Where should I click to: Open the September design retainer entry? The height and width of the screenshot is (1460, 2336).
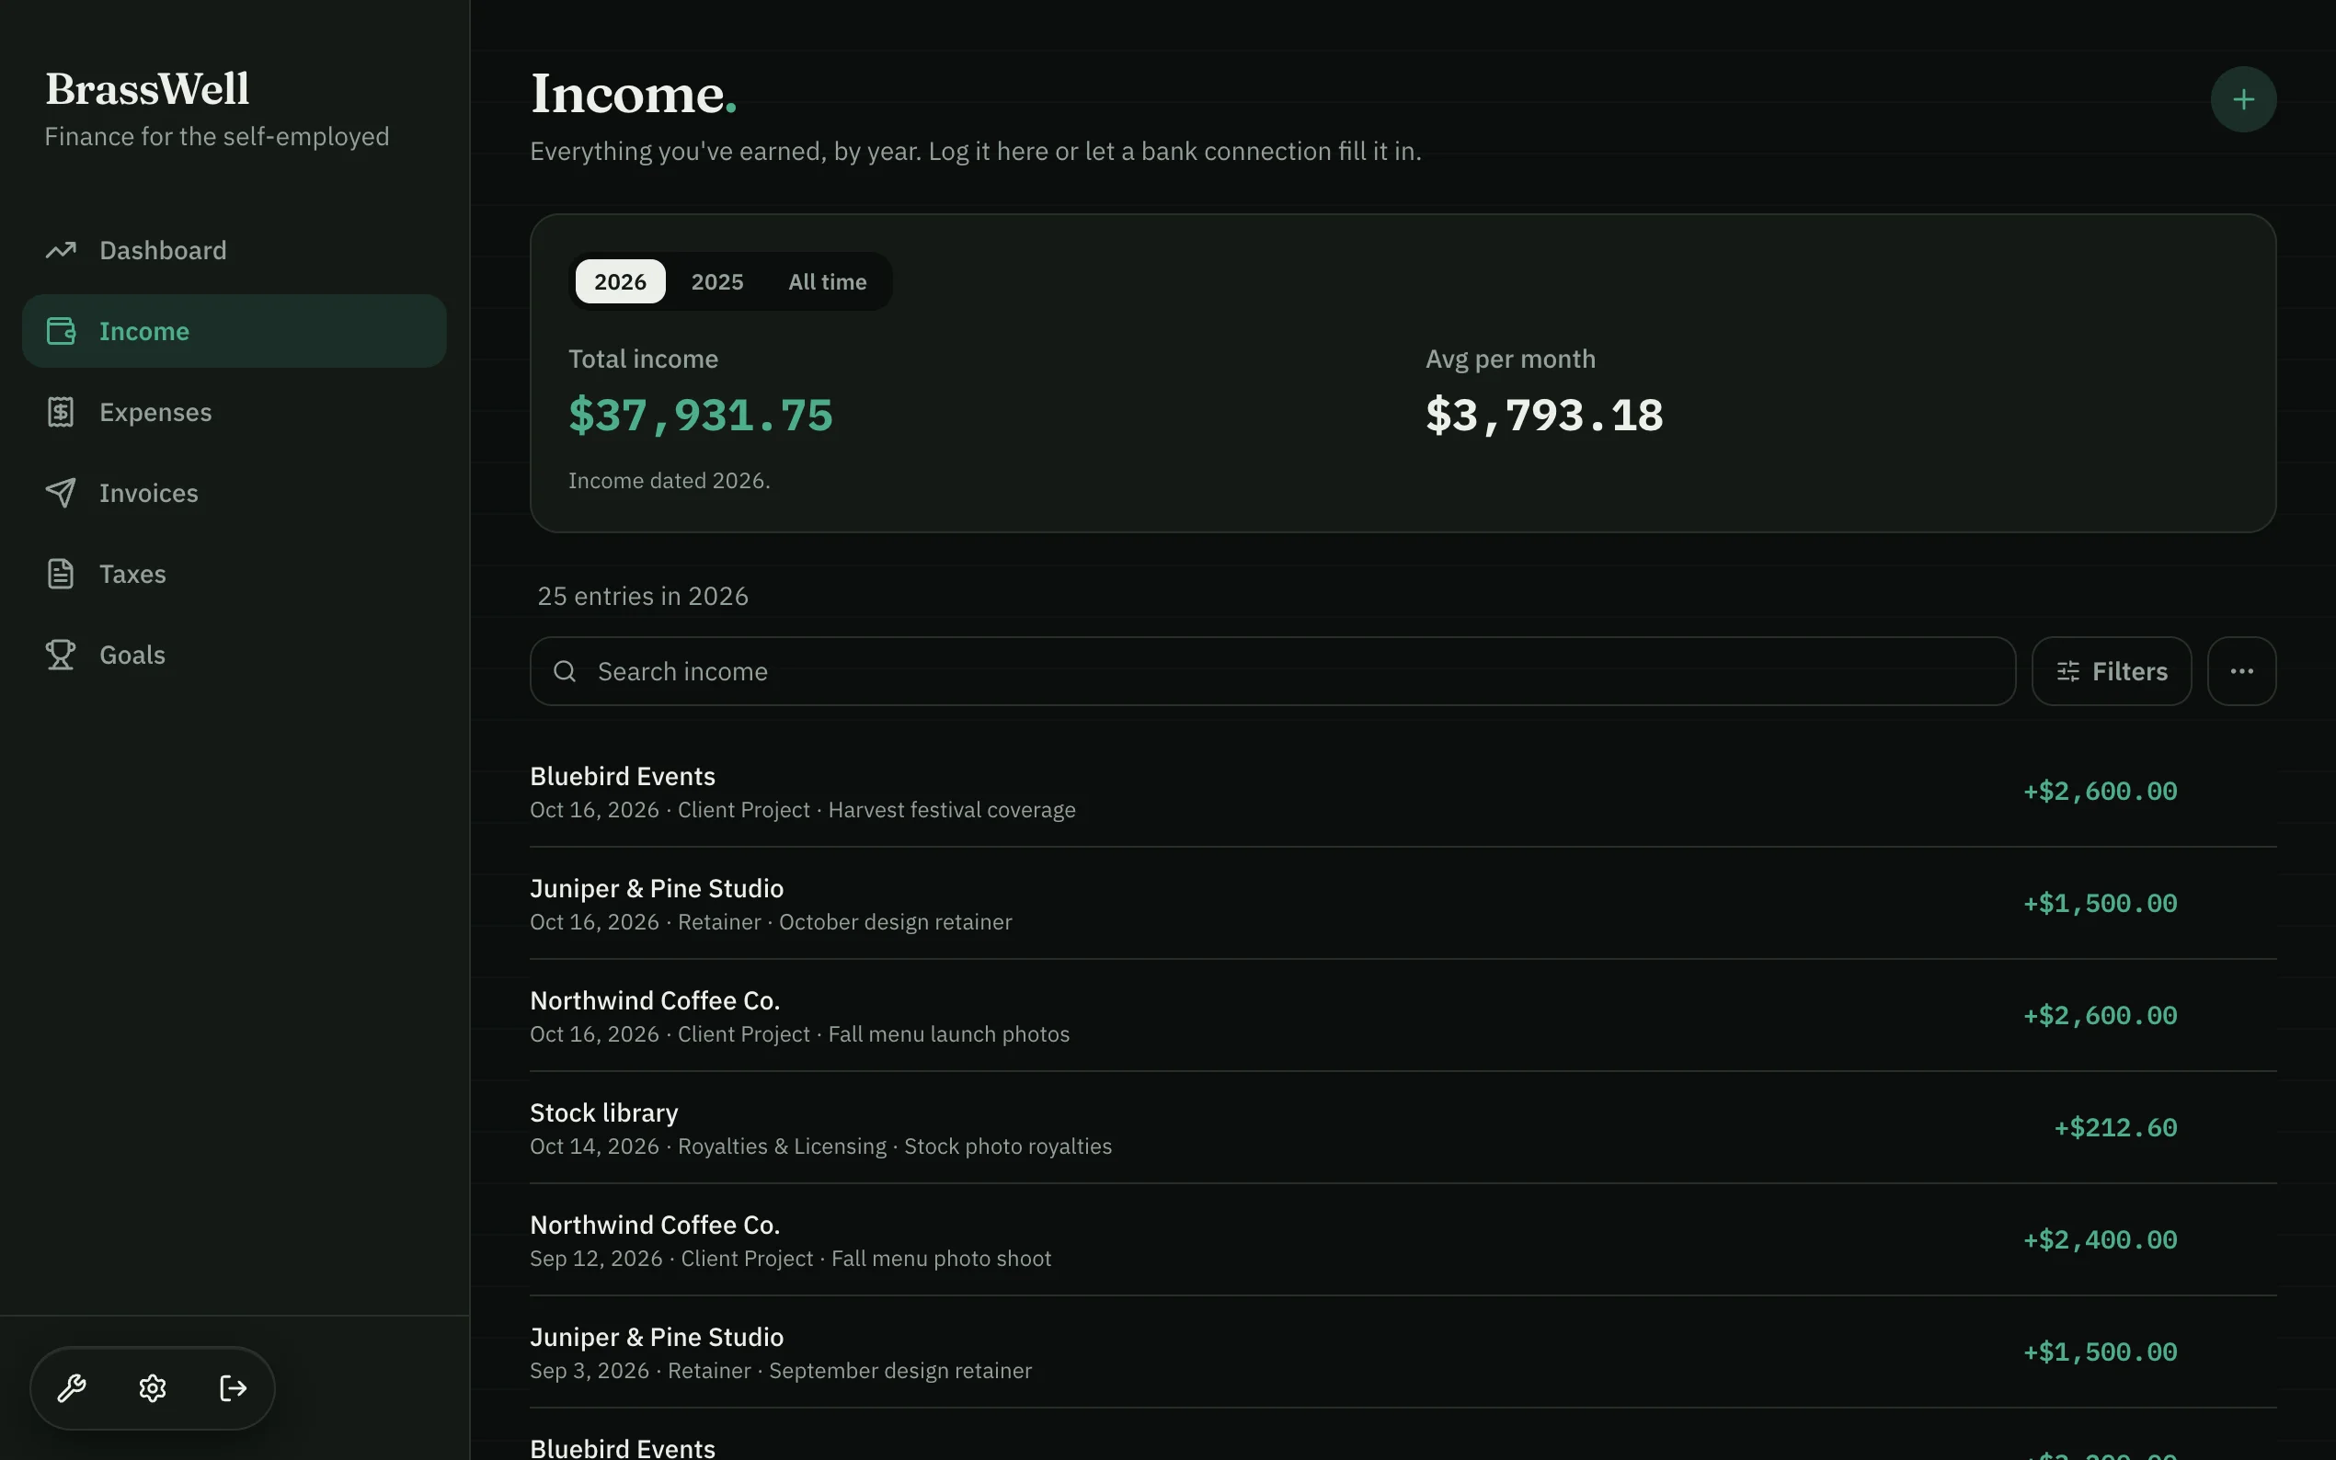(x=1403, y=1352)
